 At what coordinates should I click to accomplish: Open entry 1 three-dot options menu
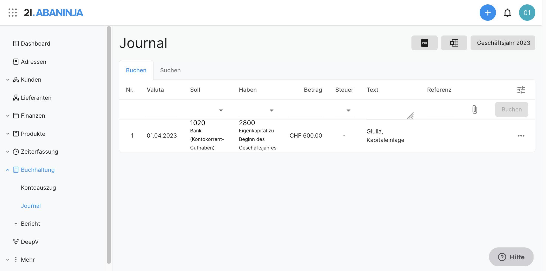point(521,136)
